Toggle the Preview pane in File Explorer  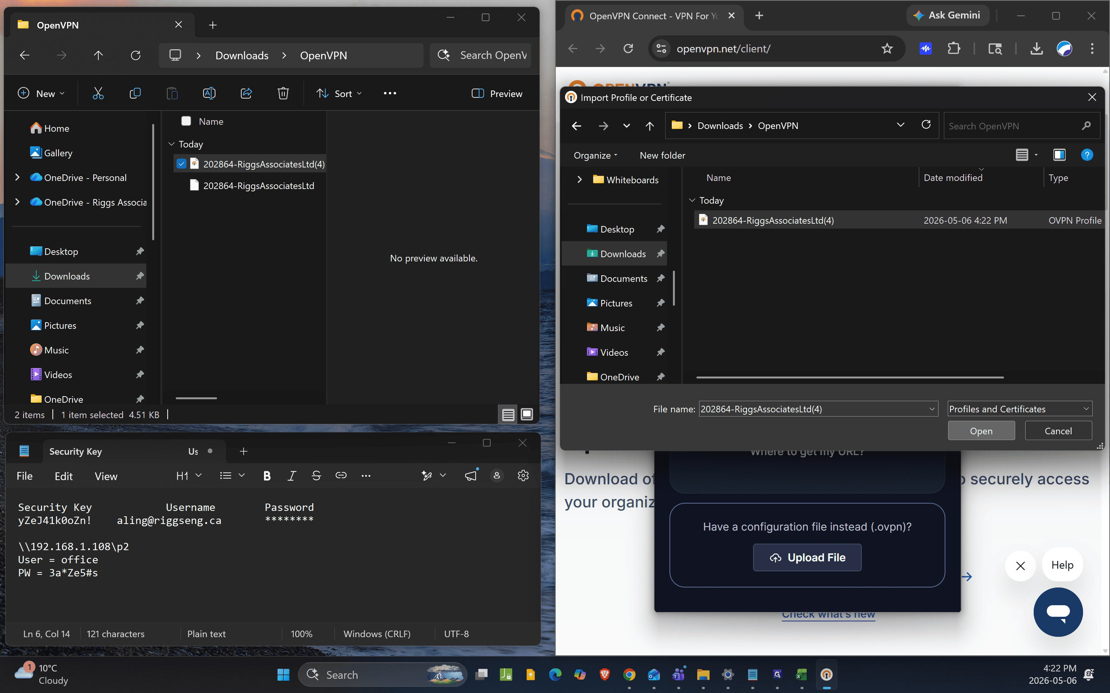497,94
